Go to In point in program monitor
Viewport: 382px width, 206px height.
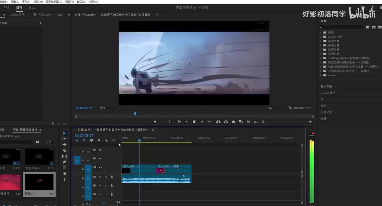(179, 122)
